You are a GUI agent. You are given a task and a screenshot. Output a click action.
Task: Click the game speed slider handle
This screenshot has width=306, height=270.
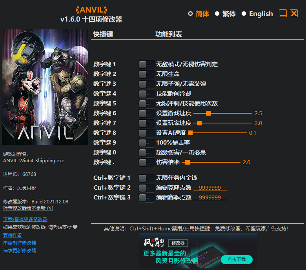coord(209,113)
